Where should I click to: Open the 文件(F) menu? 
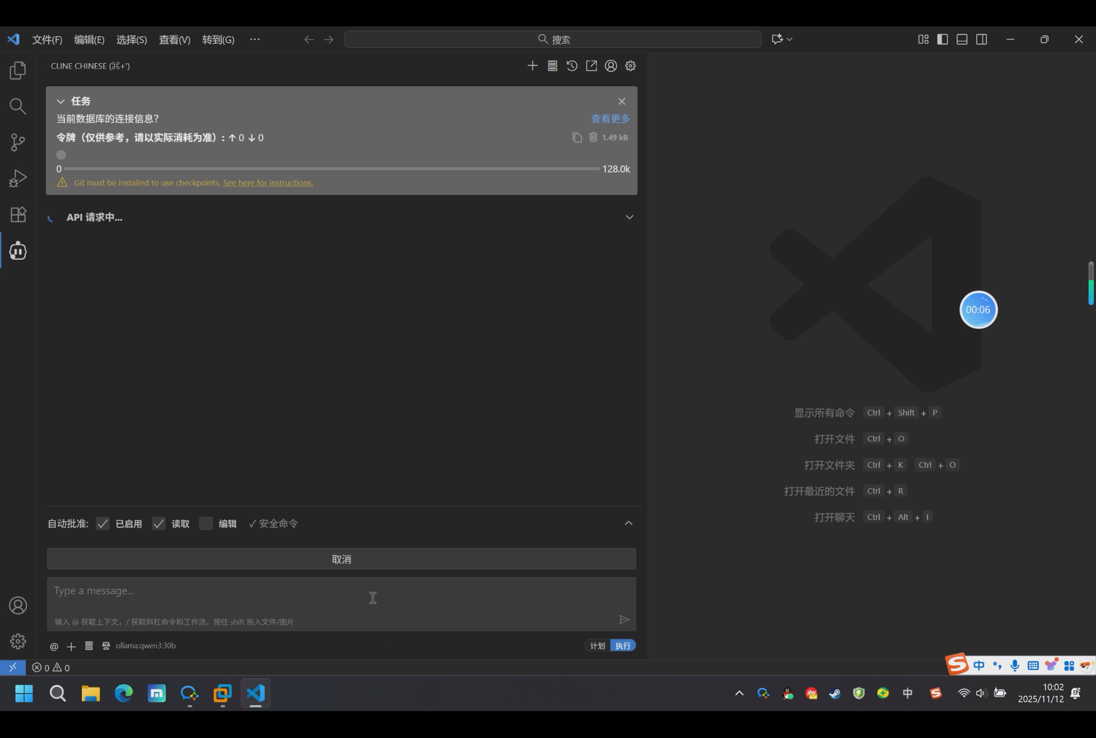tap(47, 40)
